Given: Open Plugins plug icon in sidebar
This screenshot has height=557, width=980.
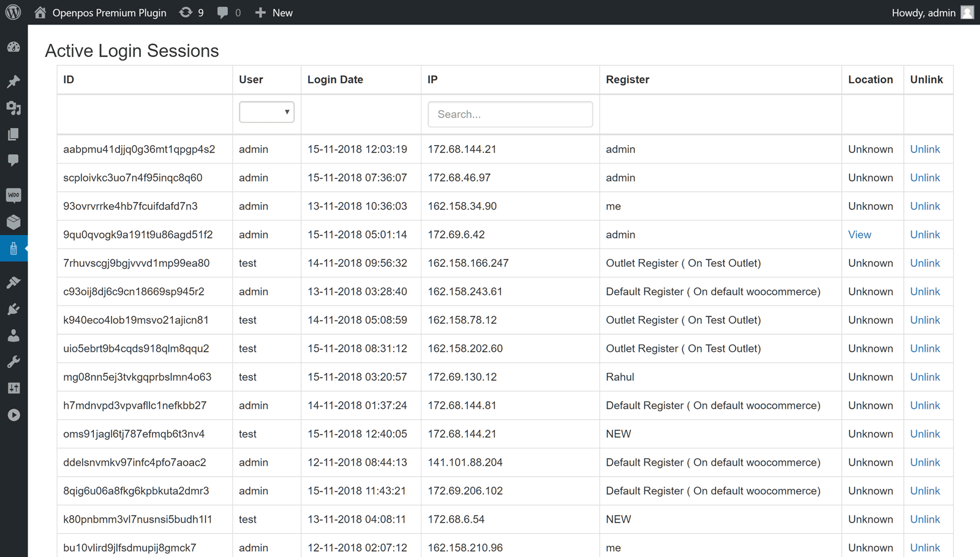Looking at the screenshot, I should 13,309.
